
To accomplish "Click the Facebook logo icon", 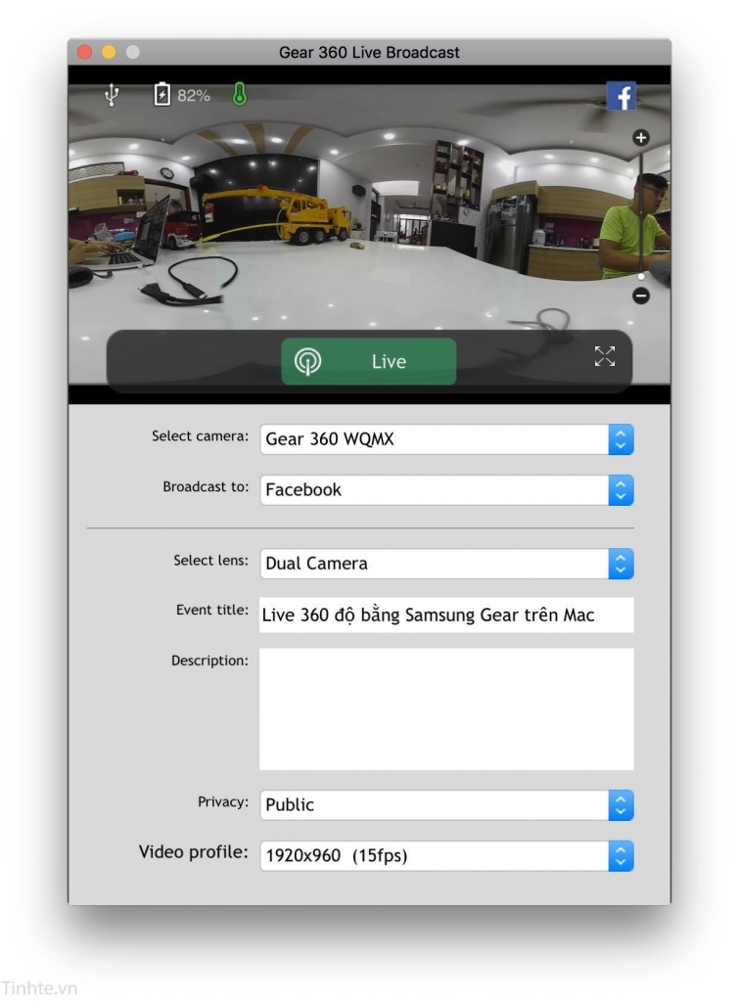I will (621, 97).
